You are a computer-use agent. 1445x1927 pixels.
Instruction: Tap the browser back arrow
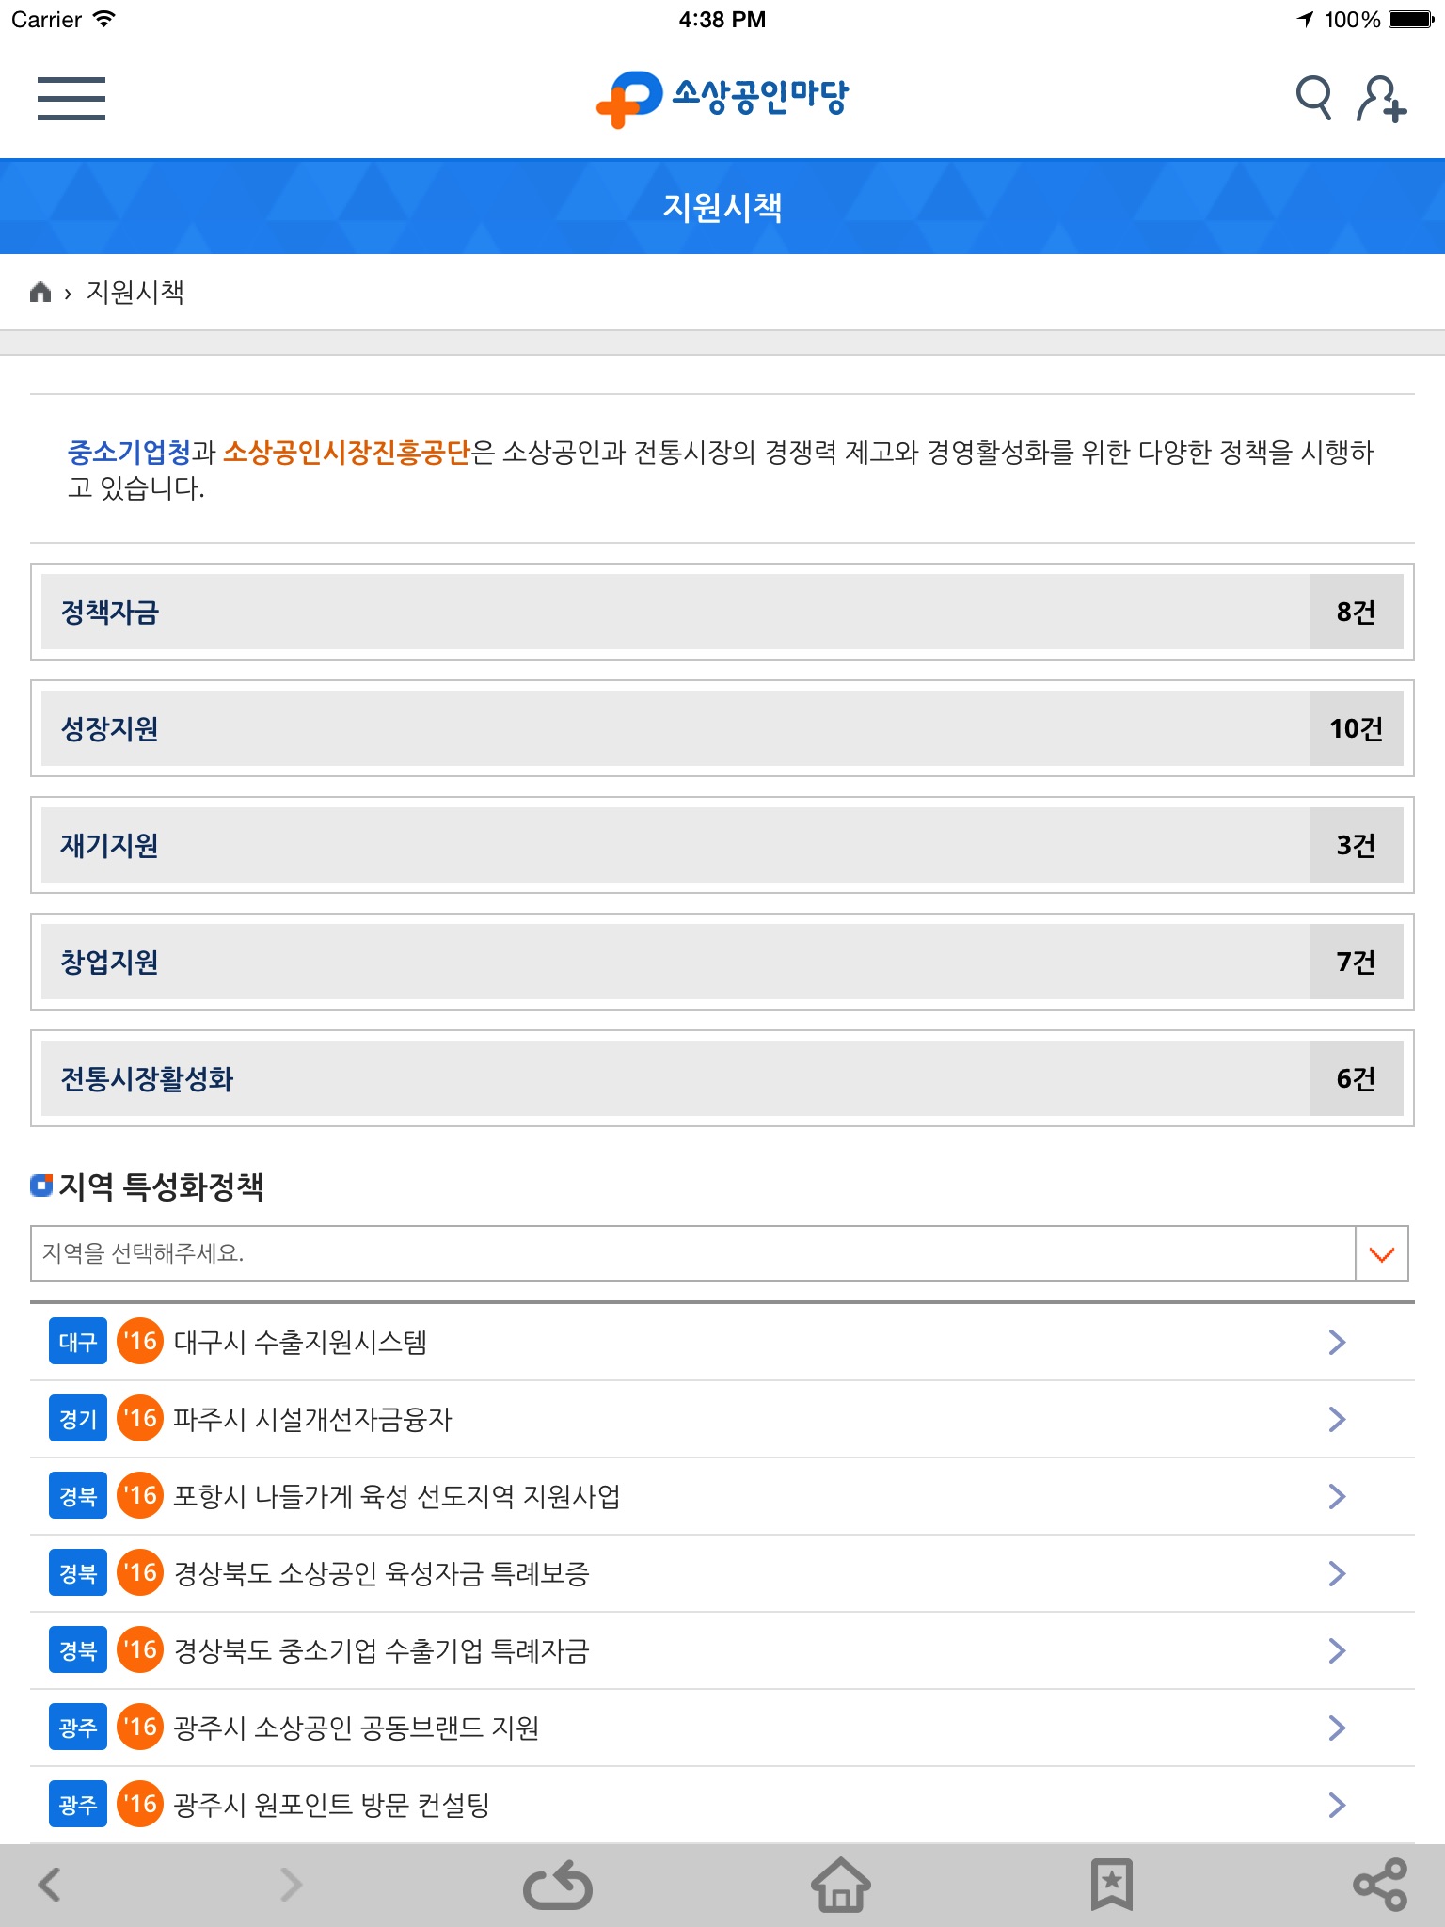[50, 1885]
